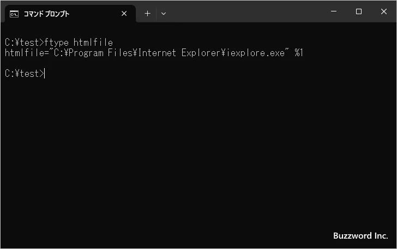Maximize the terminal window
397x249 pixels.
tap(358, 11)
